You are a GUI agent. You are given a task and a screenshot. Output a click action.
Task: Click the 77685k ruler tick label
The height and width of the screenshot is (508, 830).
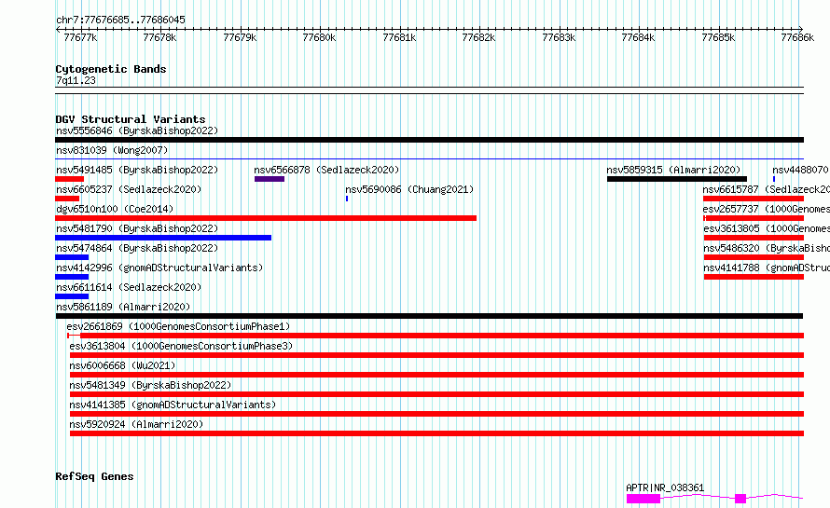718,37
